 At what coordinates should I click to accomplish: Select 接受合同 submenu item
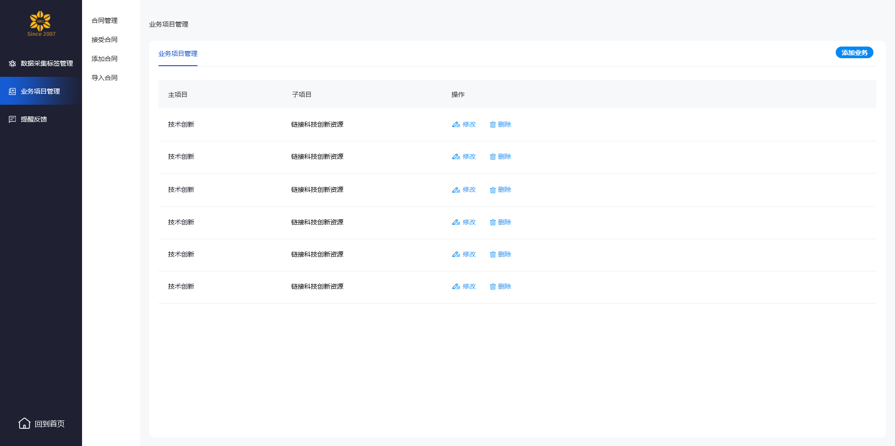tap(104, 40)
